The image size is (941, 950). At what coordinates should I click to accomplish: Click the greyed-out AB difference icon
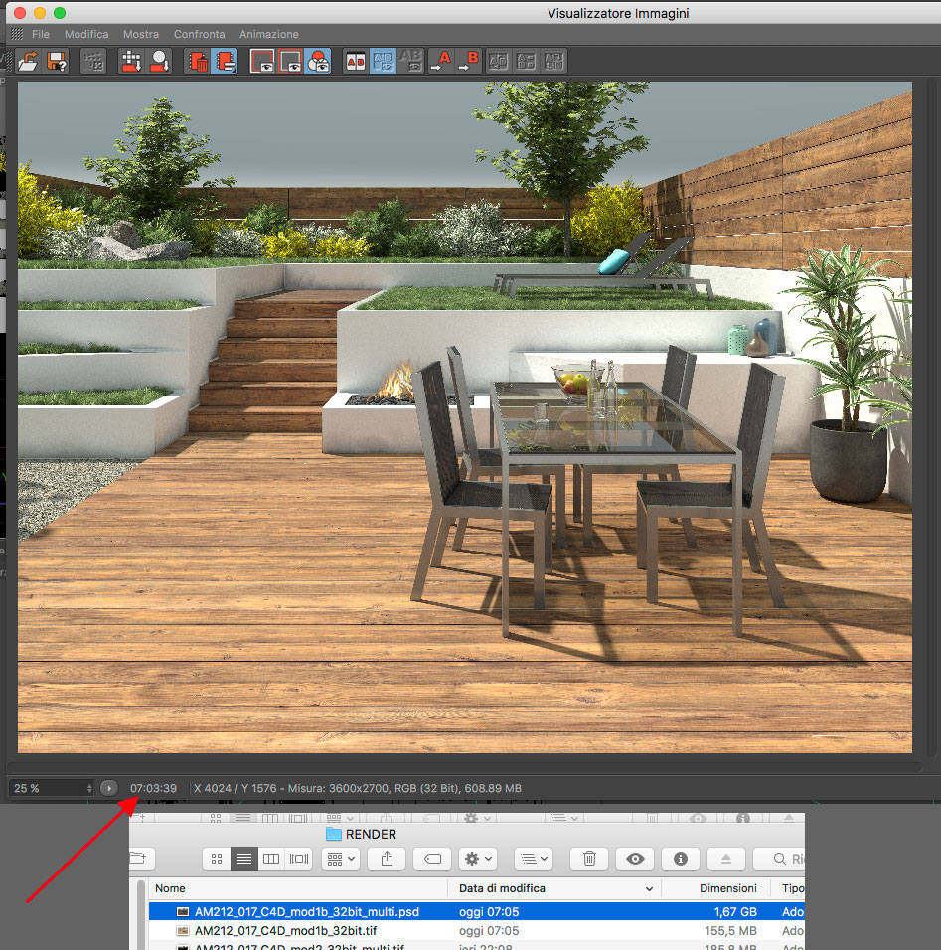click(x=411, y=62)
